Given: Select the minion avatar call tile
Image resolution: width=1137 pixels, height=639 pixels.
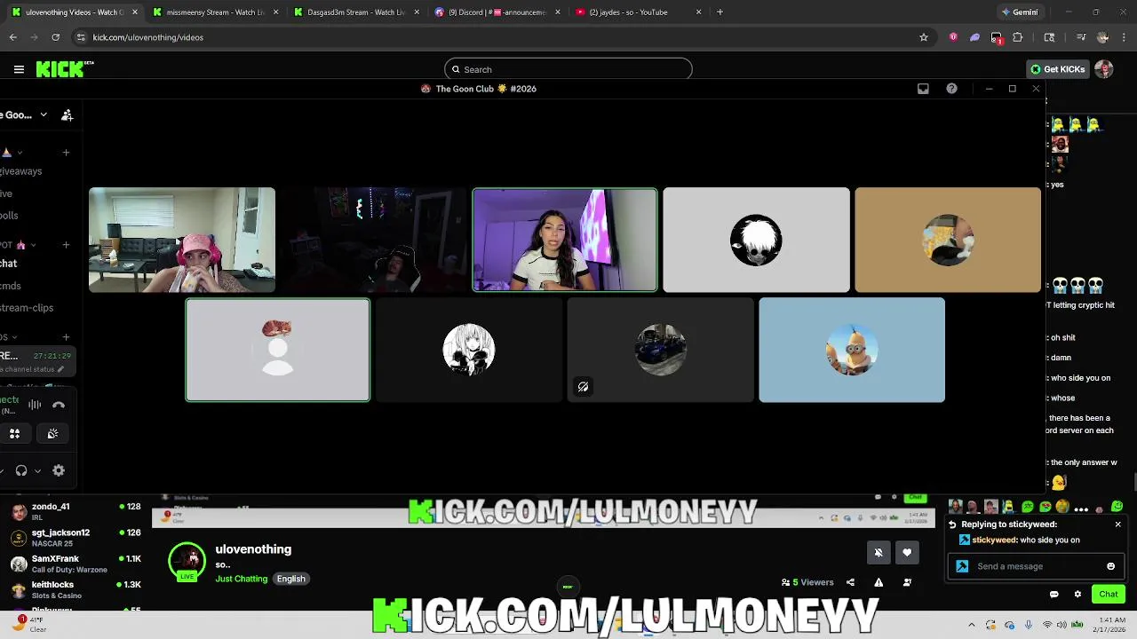Looking at the screenshot, I should click(852, 350).
